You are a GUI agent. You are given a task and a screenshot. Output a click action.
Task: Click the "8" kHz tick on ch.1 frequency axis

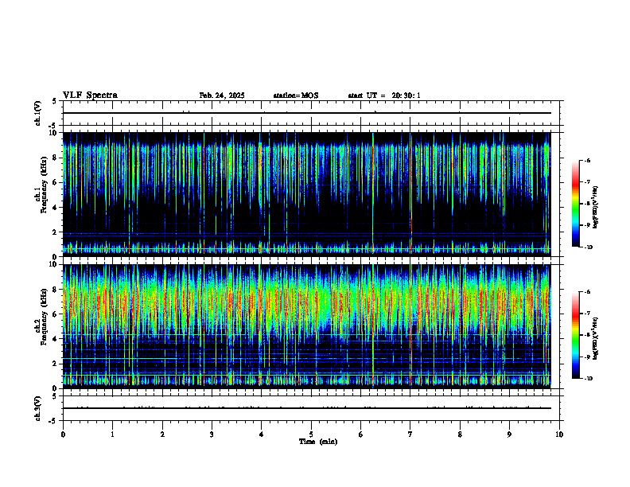pyautogui.click(x=56, y=158)
